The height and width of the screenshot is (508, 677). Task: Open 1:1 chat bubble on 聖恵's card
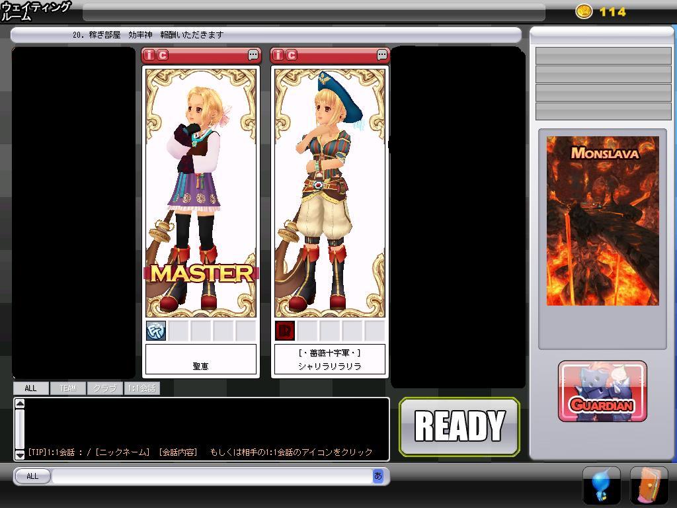253,55
